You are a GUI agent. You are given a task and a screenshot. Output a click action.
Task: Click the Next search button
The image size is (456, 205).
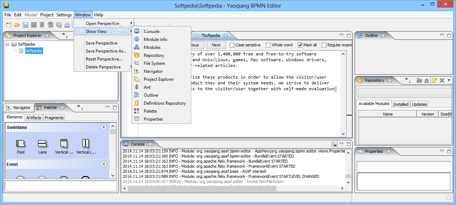click(x=216, y=45)
